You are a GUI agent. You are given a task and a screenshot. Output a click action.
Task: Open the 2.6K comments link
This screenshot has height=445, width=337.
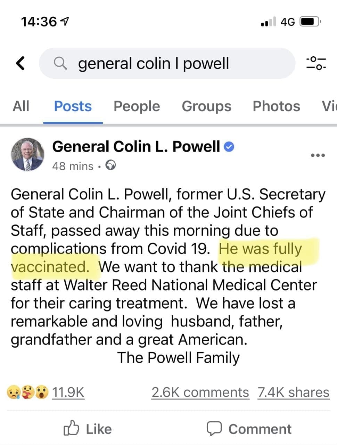click(x=200, y=392)
